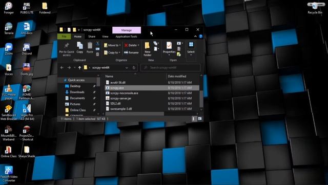Go back in explorer navigation
This screenshot has width=328, height=185.
point(62,67)
